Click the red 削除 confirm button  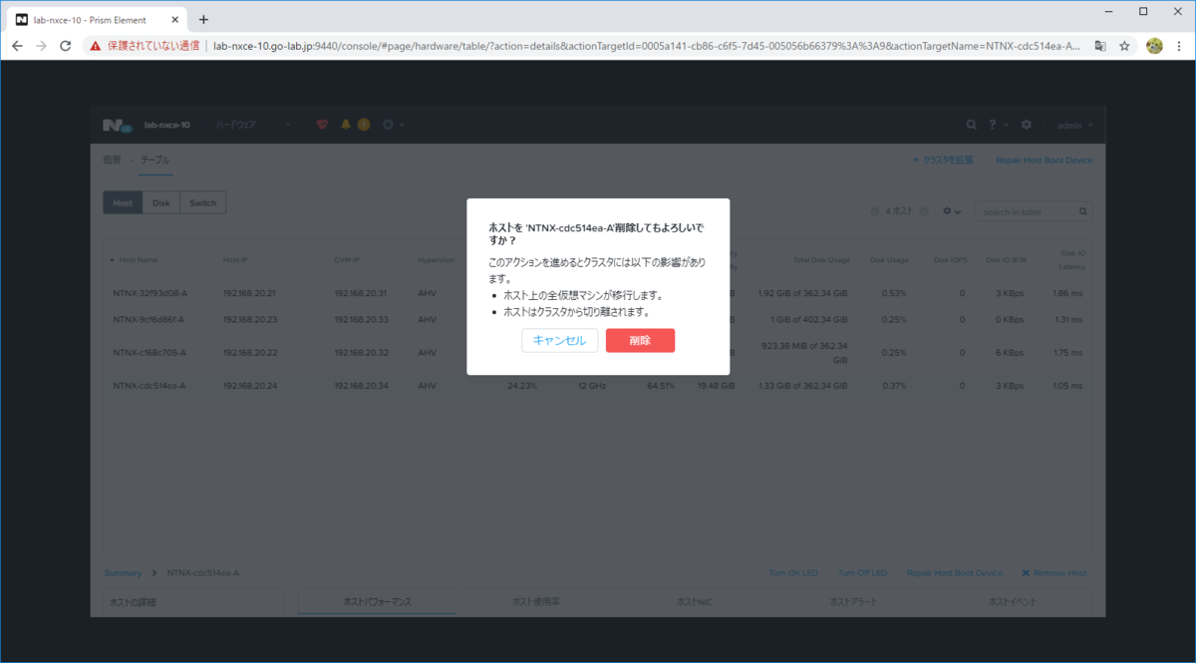click(x=640, y=340)
